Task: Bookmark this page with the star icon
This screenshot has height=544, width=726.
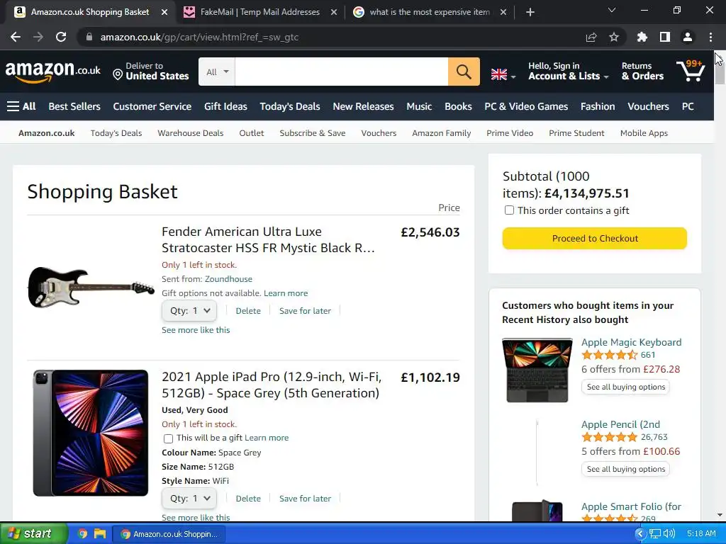Action: pyautogui.click(x=614, y=37)
